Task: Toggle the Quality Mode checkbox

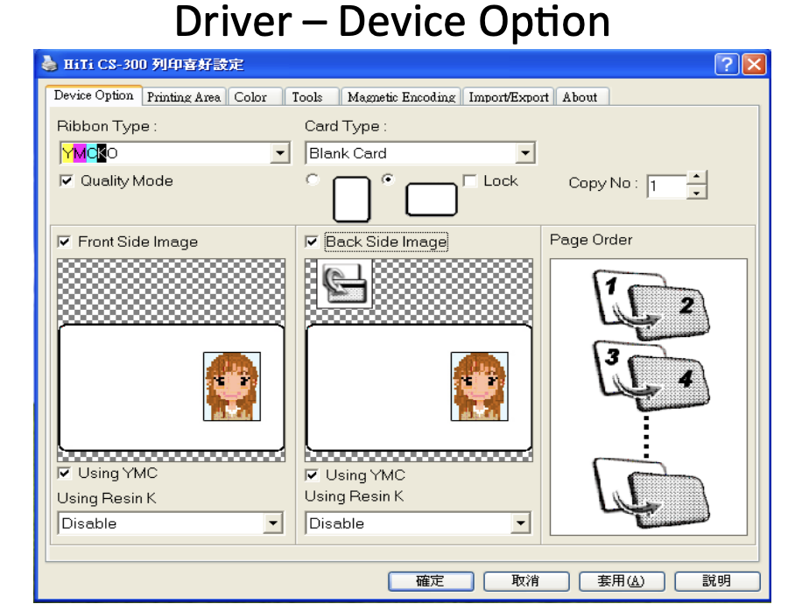Action: pos(67,181)
